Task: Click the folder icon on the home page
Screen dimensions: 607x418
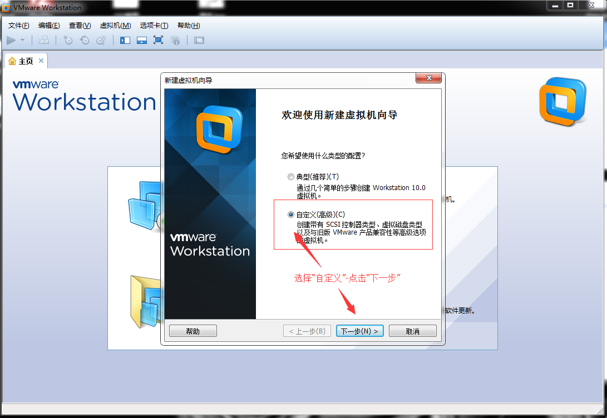Action: [146, 302]
